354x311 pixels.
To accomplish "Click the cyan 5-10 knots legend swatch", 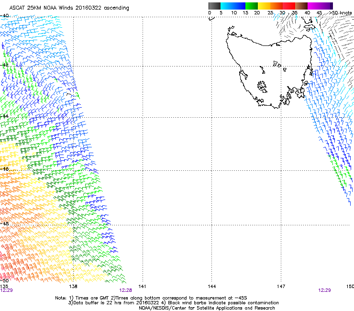I will [226, 6].
